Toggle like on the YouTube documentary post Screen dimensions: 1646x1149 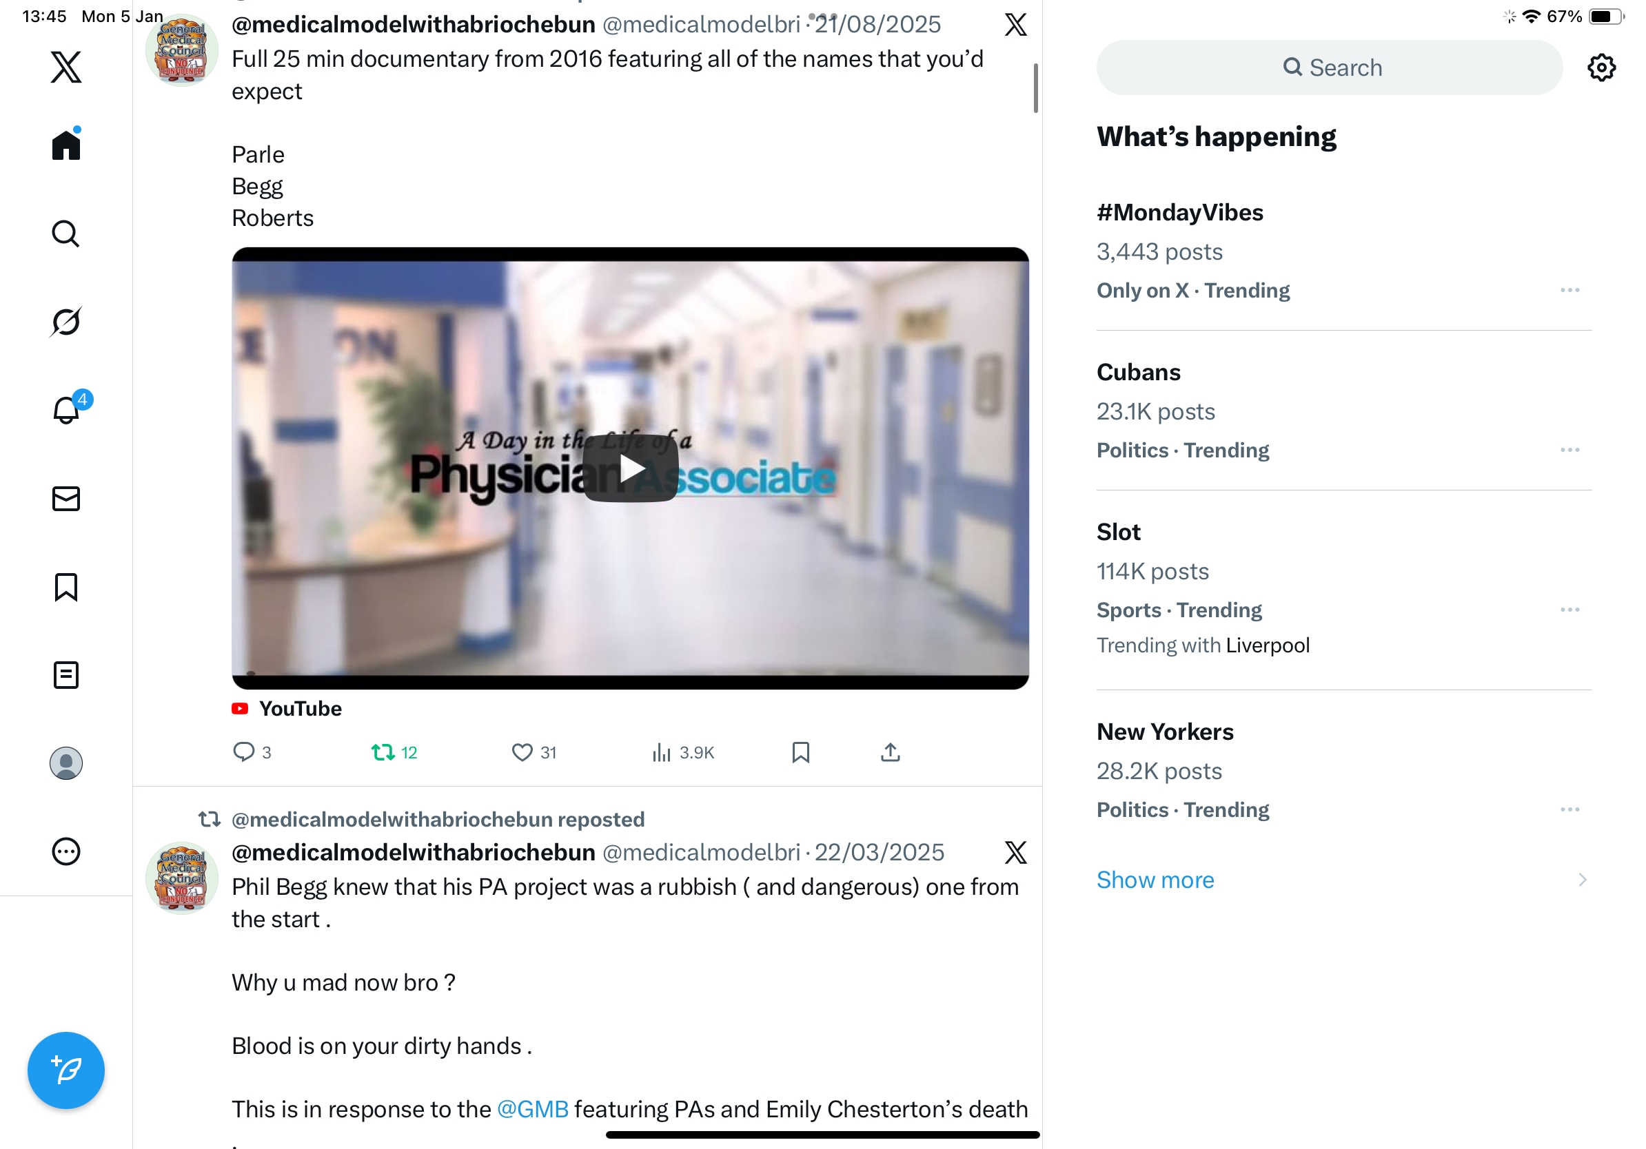522,752
